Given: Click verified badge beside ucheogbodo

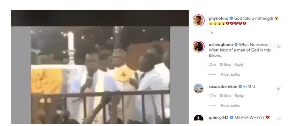Looking at the screenshot, I should (x=236, y=45).
